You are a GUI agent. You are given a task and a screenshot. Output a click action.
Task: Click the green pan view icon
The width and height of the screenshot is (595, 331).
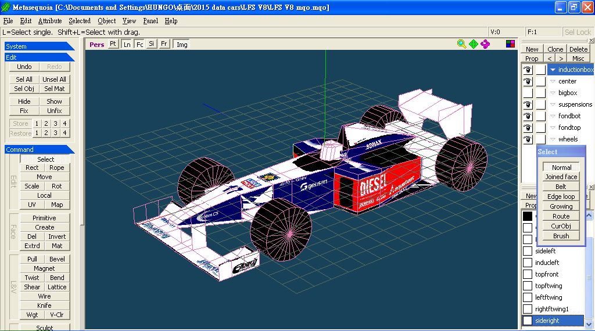[474, 44]
